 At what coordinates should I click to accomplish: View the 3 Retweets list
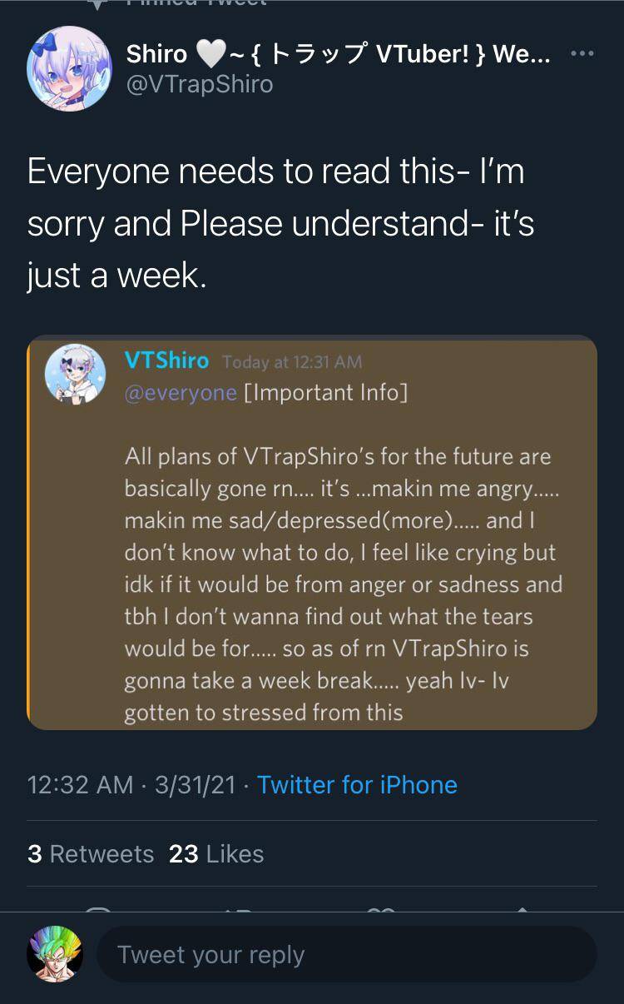91,854
